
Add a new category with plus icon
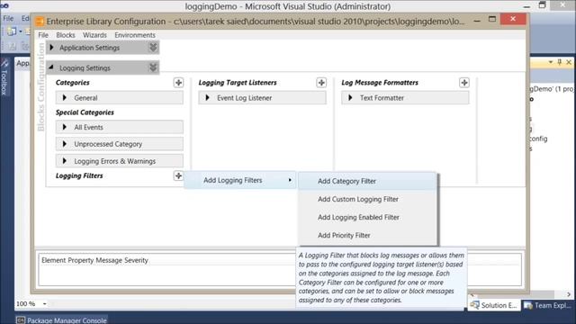point(178,83)
